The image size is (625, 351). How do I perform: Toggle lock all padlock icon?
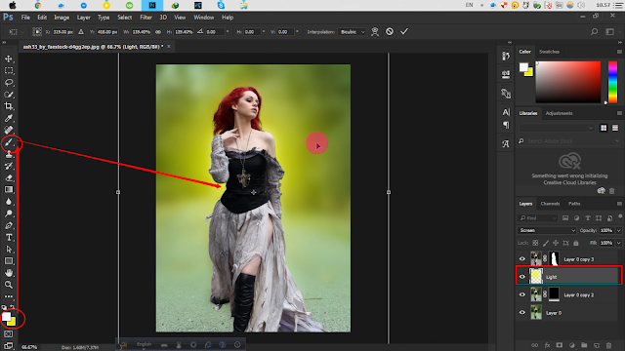(576, 243)
